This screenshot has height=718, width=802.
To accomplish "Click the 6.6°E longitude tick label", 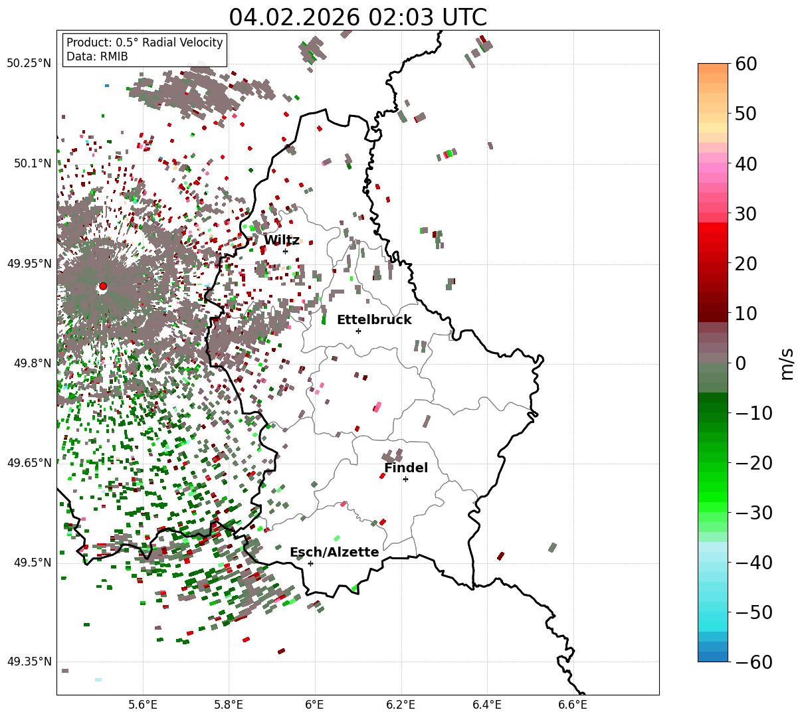I will click(x=573, y=705).
